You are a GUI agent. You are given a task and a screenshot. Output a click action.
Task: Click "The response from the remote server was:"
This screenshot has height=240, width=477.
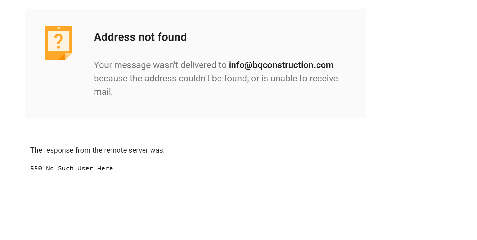coord(97,150)
